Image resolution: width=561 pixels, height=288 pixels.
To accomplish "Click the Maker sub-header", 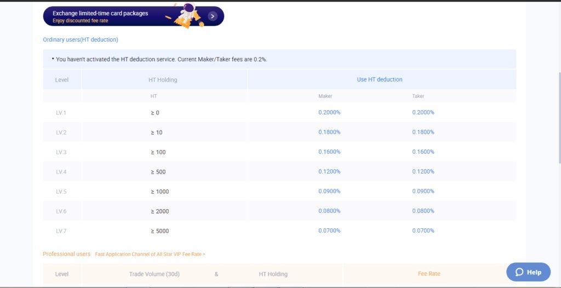I will (x=325, y=96).
